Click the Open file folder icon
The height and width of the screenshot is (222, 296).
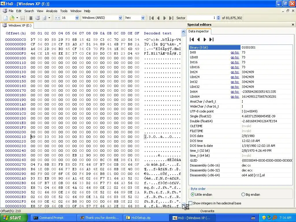pyautogui.click(x=12, y=18)
